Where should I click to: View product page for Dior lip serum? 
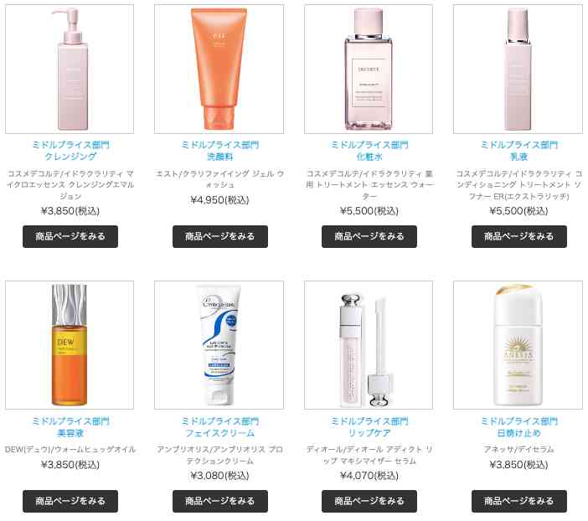(369, 501)
